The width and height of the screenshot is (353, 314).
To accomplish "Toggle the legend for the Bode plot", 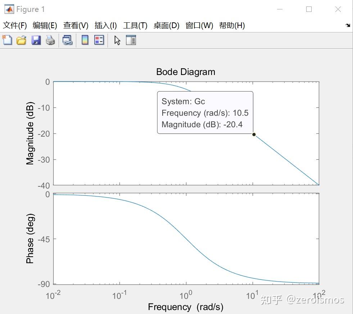I will [x=99, y=40].
